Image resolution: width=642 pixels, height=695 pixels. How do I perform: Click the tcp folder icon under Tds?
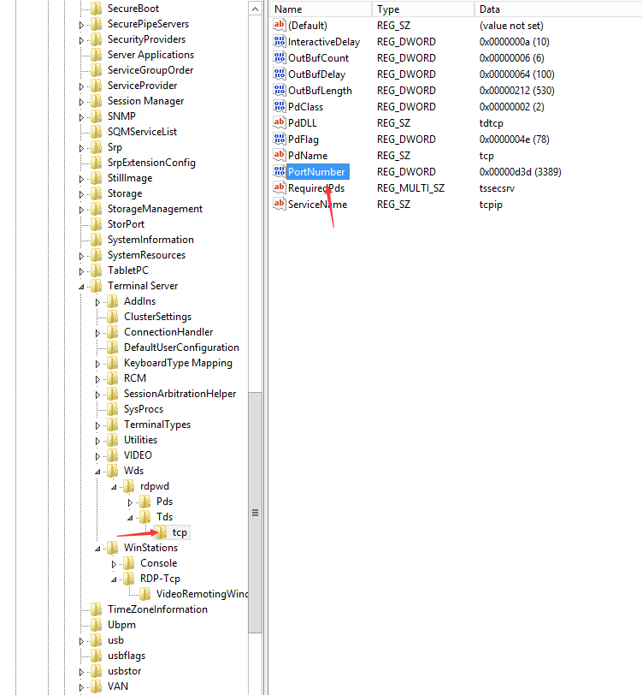point(162,532)
